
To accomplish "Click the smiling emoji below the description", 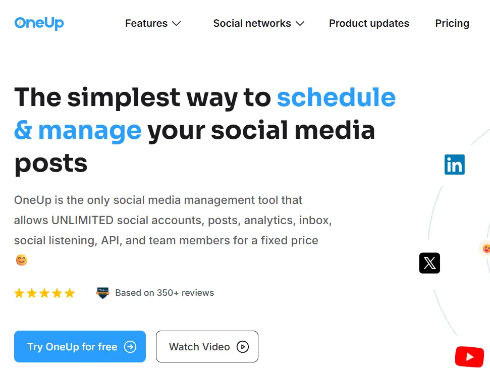I will tap(21, 260).
